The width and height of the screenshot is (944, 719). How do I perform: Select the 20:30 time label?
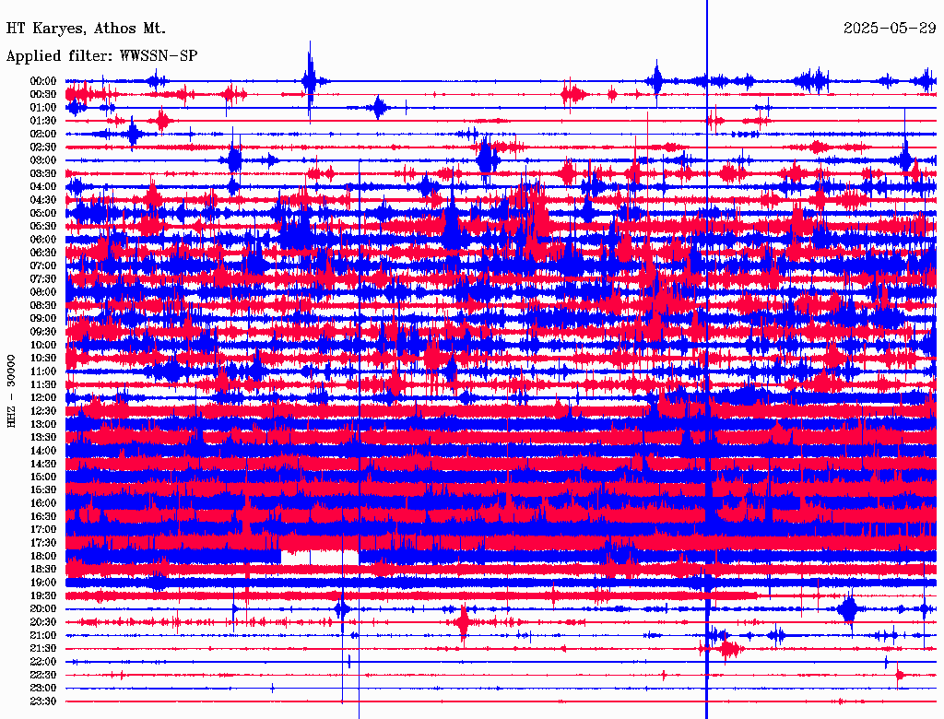43,622
